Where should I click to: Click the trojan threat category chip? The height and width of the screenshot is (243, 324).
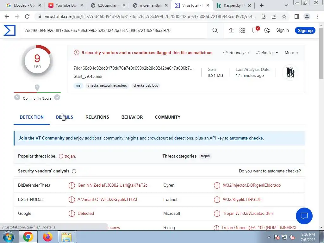(205, 156)
